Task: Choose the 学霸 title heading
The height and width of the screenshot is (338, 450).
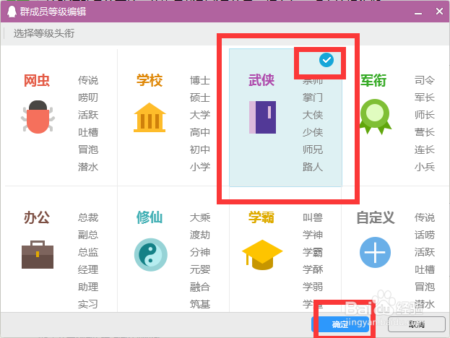Action: [x=261, y=217]
